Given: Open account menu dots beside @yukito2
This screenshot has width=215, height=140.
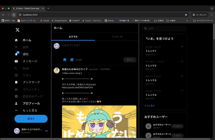Looking at the screenshot, I should tap(46, 131).
